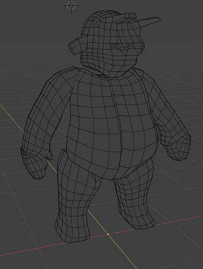Select the orange object origin dot
This screenshot has height=269, width=203.
[108, 234]
